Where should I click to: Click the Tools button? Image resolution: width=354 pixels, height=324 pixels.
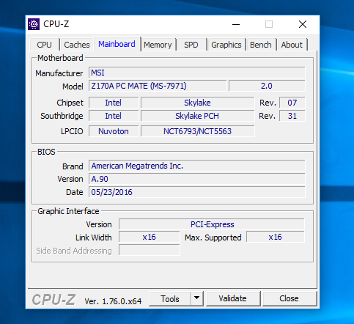pyautogui.click(x=170, y=298)
